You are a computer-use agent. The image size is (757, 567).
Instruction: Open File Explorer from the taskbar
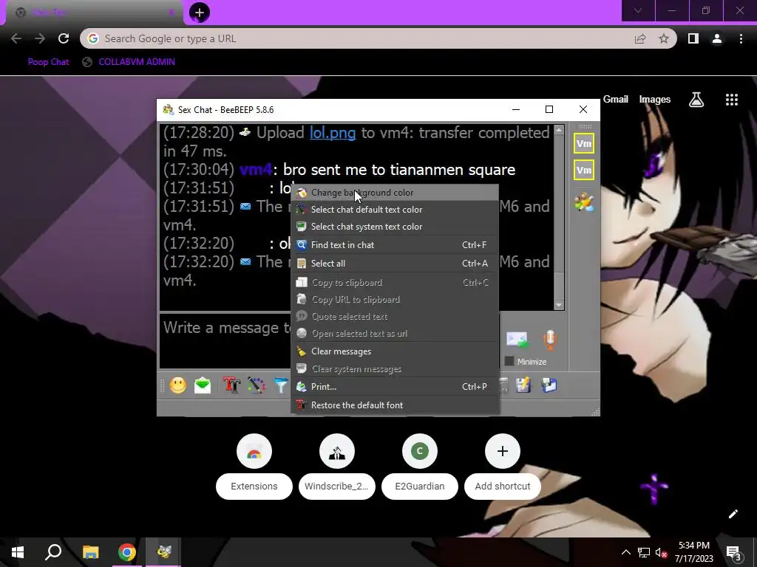click(x=90, y=552)
